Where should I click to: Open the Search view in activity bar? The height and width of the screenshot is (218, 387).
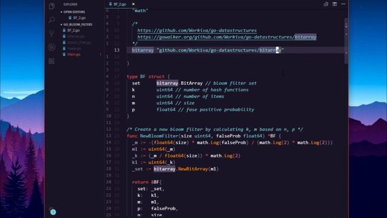click(x=51, y=20)
